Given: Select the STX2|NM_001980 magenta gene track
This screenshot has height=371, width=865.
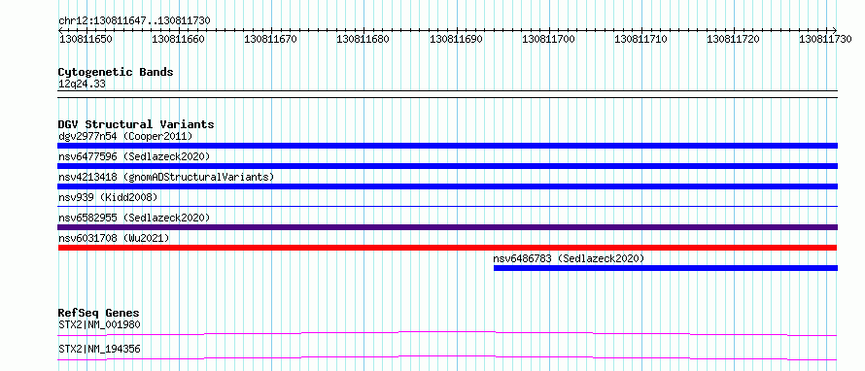Looking at the screenshot, I should coord(447,333).
